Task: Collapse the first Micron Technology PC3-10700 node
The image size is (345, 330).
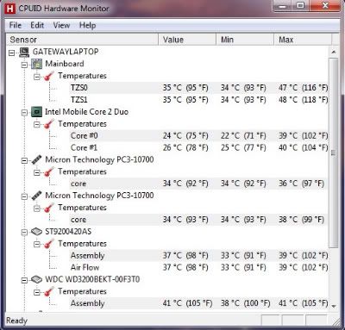Action: (x=24, y=160)
